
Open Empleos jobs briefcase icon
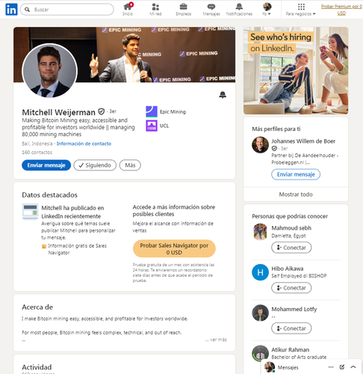(x=184, y=9)
